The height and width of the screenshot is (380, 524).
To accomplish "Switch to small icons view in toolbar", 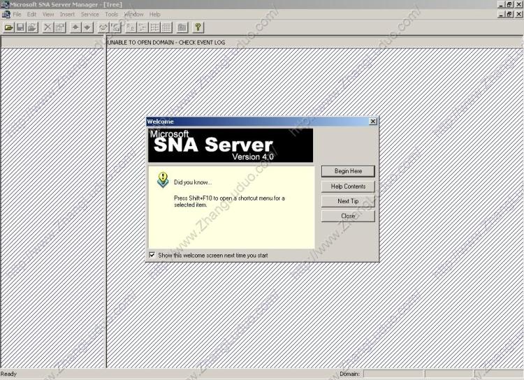I will point(143,27).
